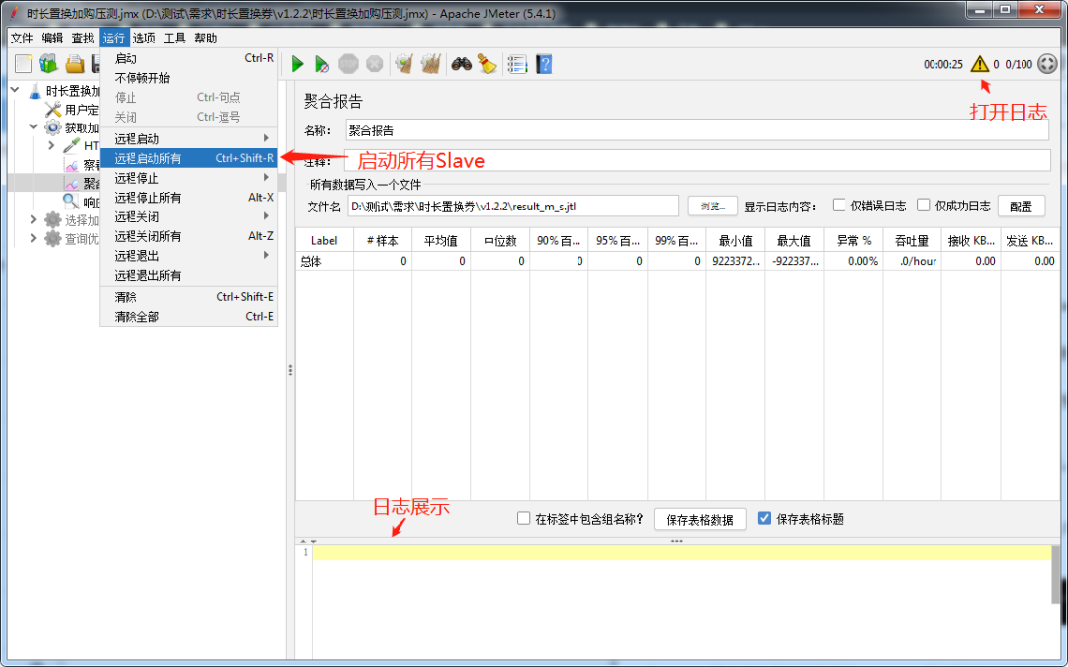Click the Help question mark book icon
The width and height of the screenshot is (1068, 667).
(544, 64)
